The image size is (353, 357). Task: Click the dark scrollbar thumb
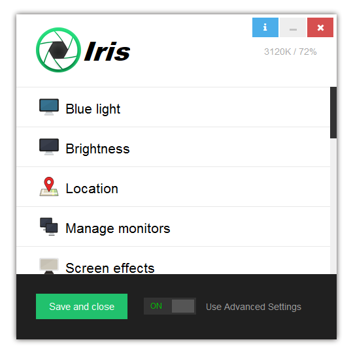[x=333, y=112]
